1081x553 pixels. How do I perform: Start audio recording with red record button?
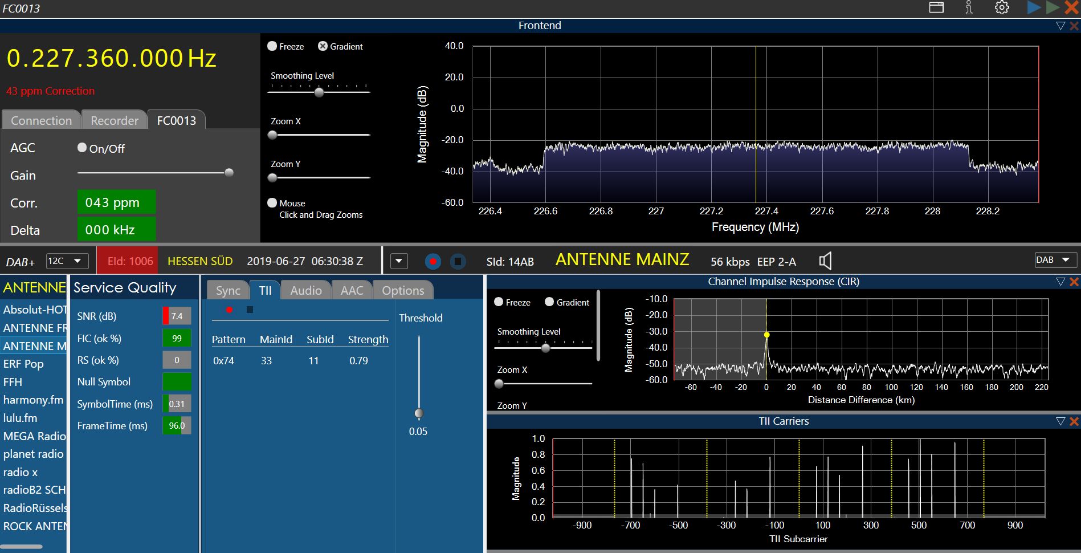click(x=433, y=262)
